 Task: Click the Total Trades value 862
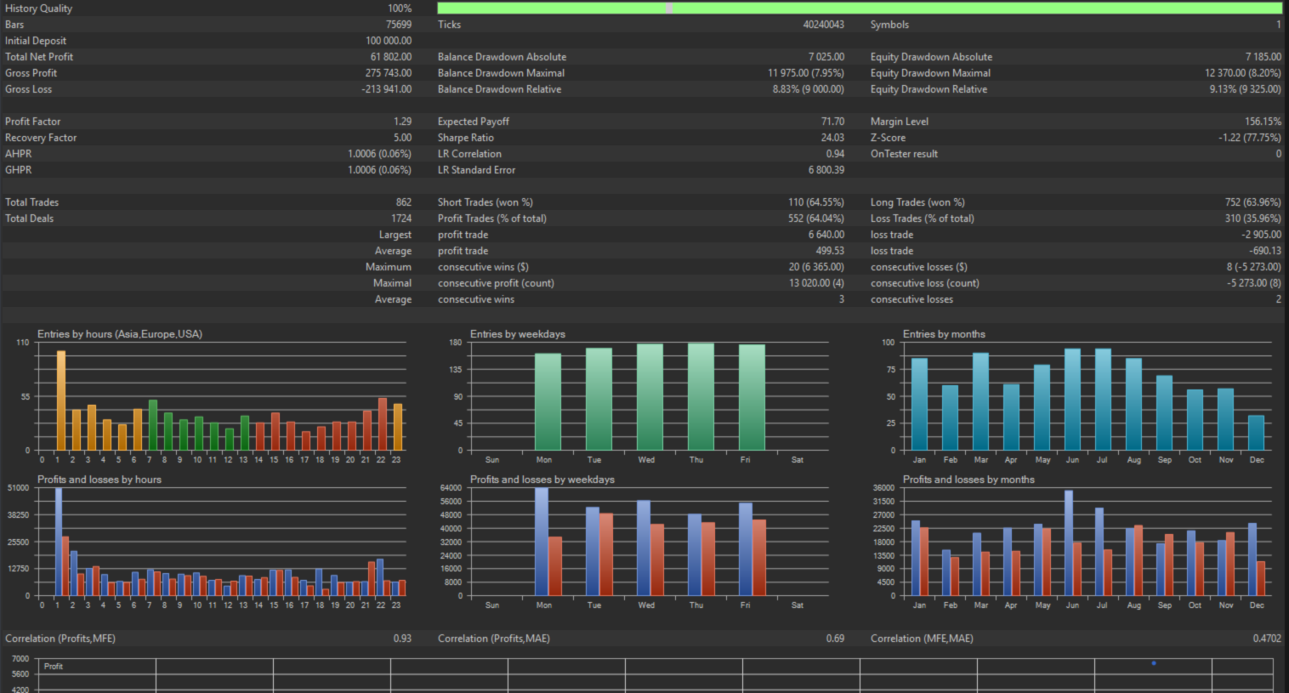[x=404, y=202]
